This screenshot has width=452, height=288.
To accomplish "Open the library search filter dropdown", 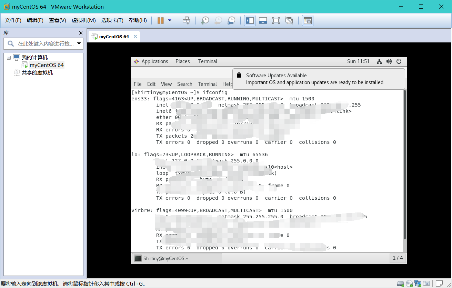I will (x=80, y=44).
